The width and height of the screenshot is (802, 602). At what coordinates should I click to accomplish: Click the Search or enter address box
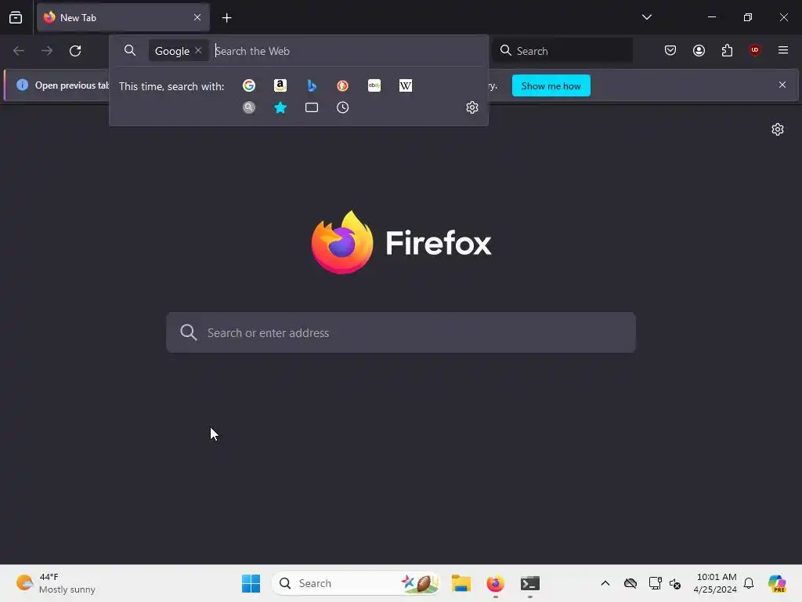[x=401, y=332]
